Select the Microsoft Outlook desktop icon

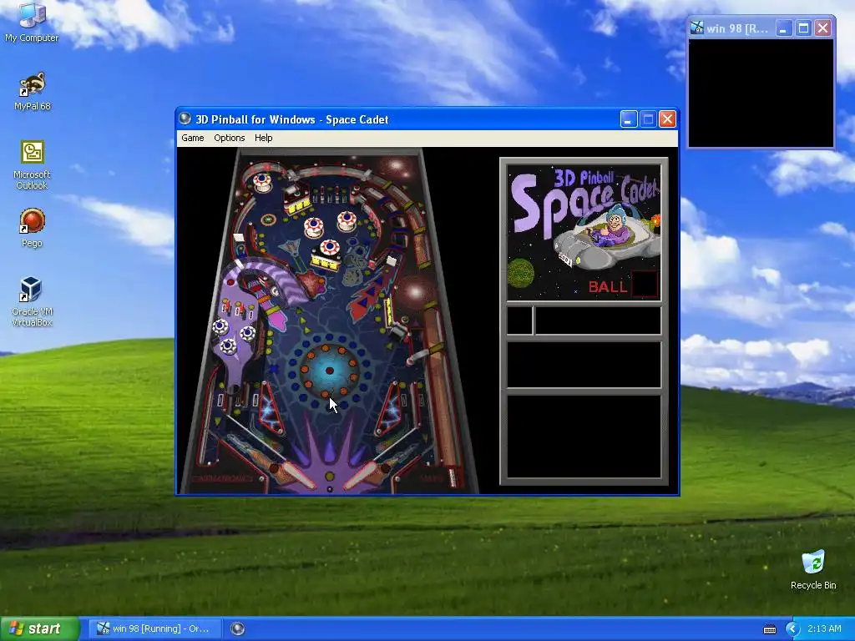[32, 165]
